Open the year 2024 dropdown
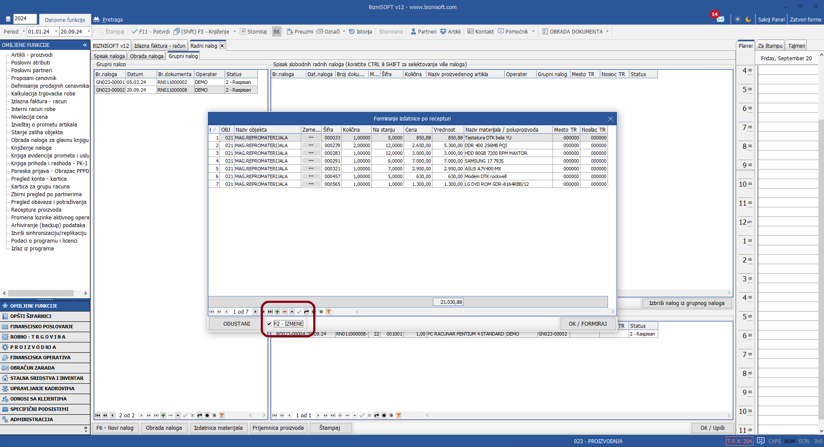 click(x=33, y=18)
